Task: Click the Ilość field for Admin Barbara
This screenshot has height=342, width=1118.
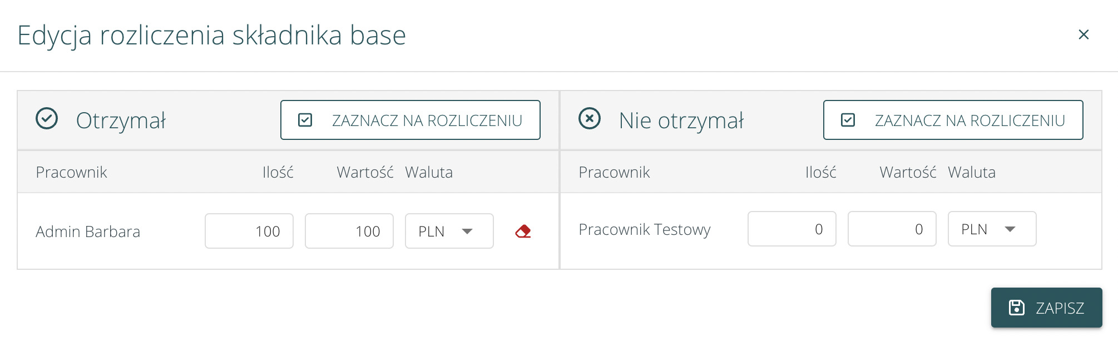Action: click(249, 231)
